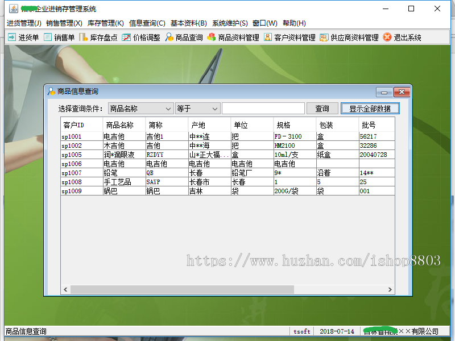Click the 查询 button
Image resolution: width=455 pixels, height=341 pixels.
tap(322, 108)
